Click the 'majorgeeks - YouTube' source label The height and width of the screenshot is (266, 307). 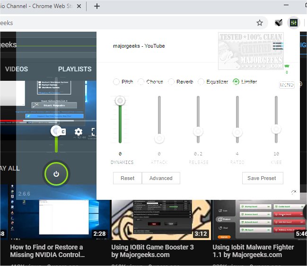pos(139,46)
